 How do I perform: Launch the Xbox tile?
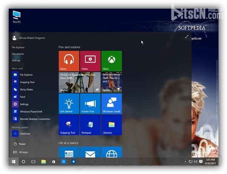[x=112, y=61]
